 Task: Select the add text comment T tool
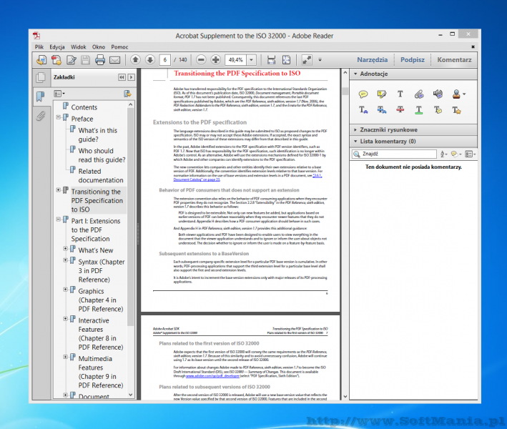coord(400,94)
